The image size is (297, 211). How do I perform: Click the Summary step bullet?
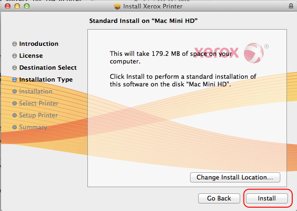pyautogui.click(x=15, y=127)
